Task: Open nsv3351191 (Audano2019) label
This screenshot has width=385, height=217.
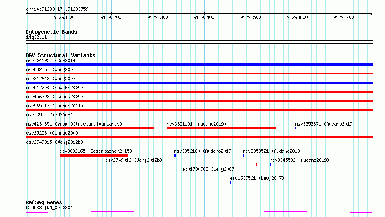Action: [196, 124]
